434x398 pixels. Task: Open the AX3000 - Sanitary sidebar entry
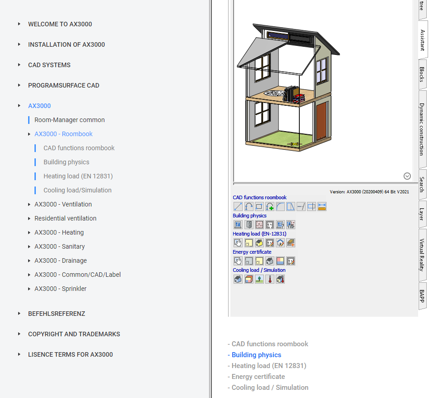click(59, 246)
